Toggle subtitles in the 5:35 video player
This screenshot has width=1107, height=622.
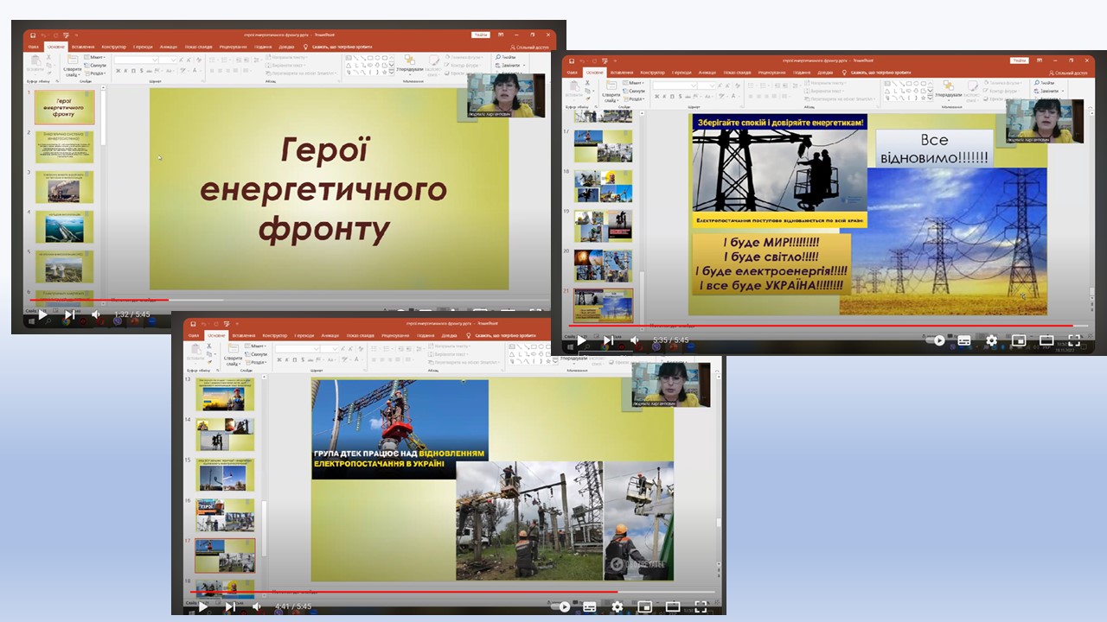[x=964, y=340]
